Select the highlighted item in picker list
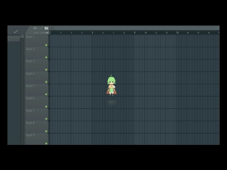Viewport: 227px width, 170px height. pos(14,39)
